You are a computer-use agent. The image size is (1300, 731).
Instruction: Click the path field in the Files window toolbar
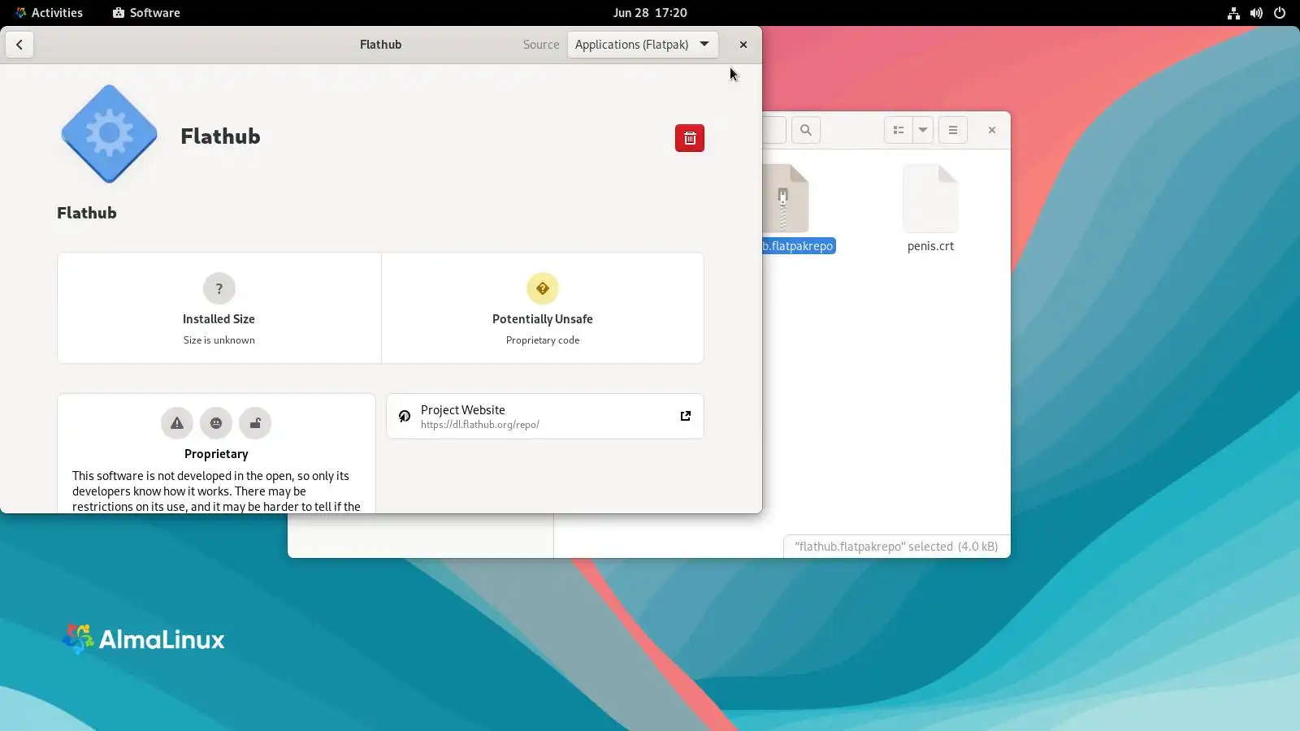point(774,130)
